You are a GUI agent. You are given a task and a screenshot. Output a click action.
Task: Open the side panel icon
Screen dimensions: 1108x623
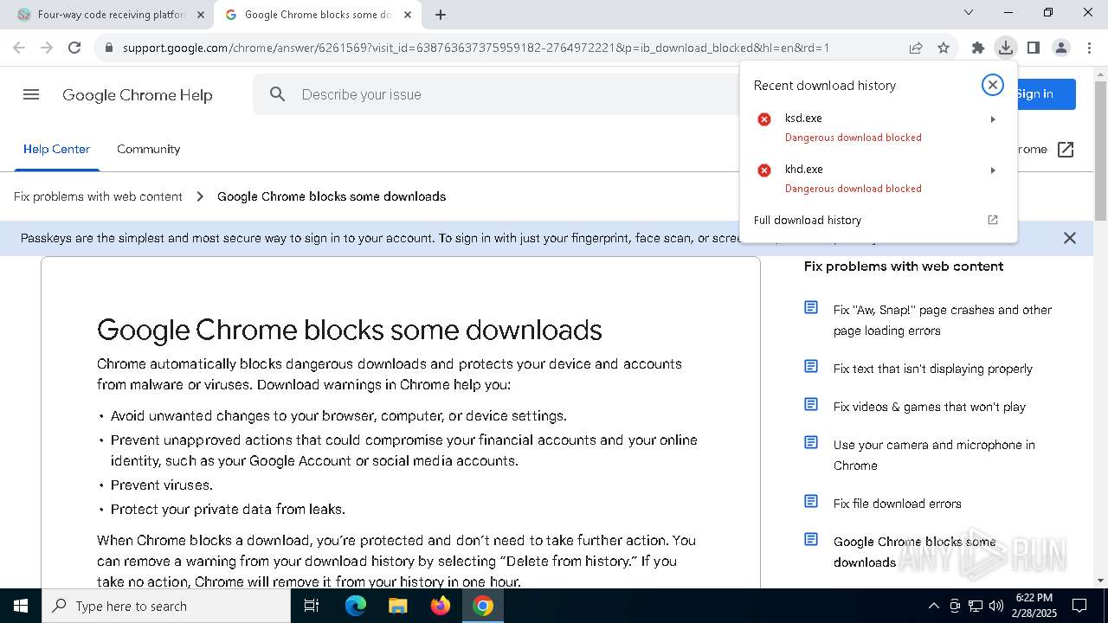[x=1034, y=48]
